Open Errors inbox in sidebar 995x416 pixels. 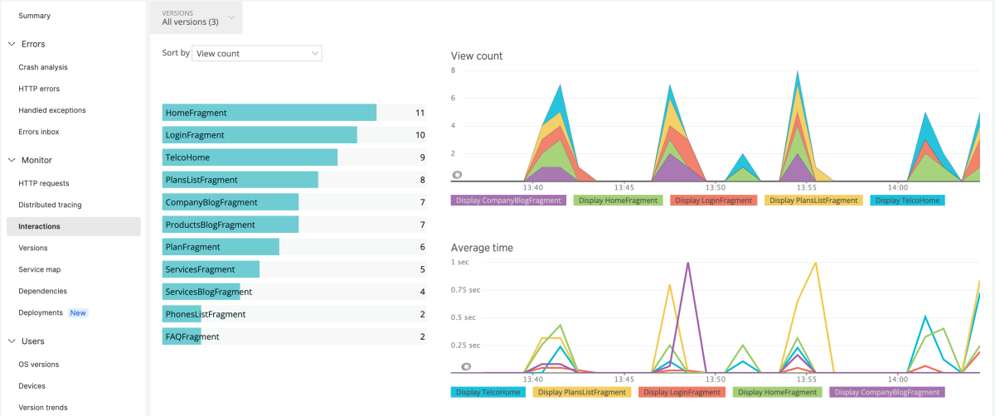(x=39, y=132)
